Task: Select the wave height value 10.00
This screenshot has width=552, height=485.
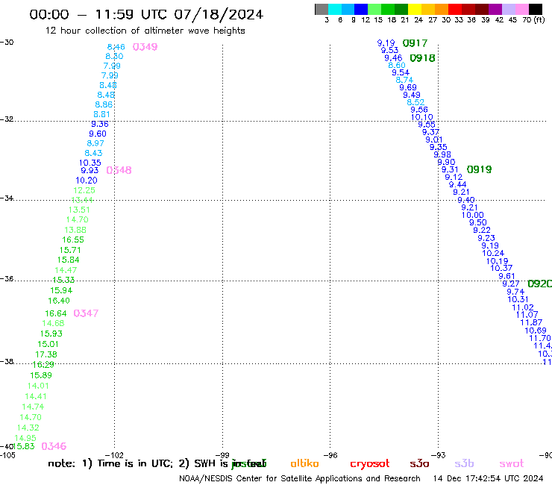Action: click(x=473, y=215)
